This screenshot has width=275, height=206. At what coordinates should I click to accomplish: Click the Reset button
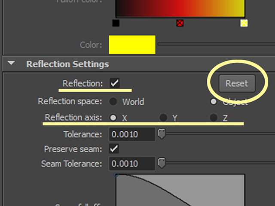[237, 83]
